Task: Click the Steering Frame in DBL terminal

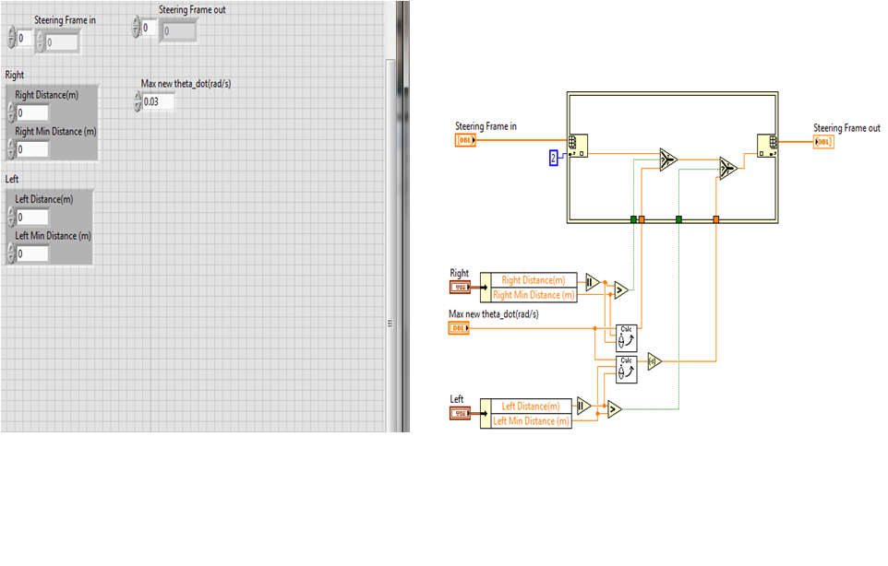Action: [x=465, y=140]
